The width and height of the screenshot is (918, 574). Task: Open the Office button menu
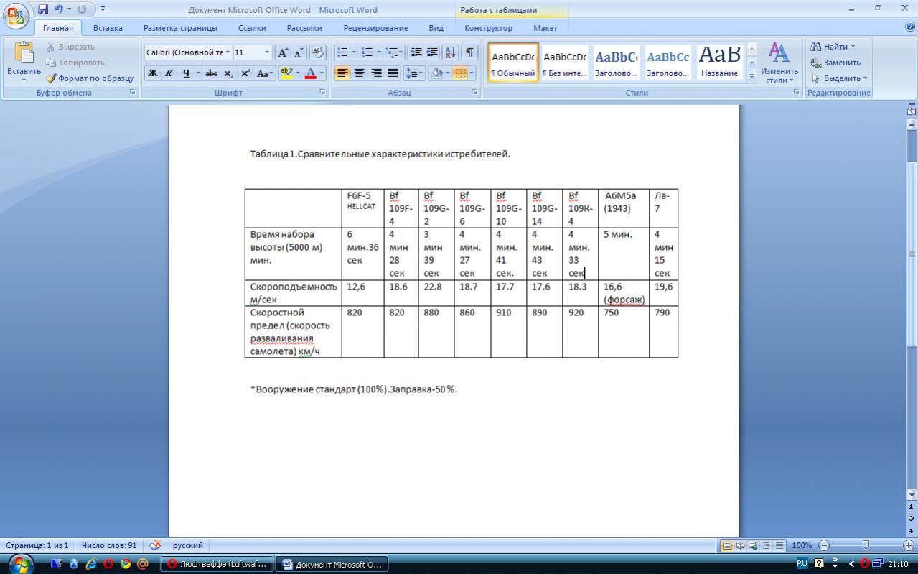pos(17,17)
